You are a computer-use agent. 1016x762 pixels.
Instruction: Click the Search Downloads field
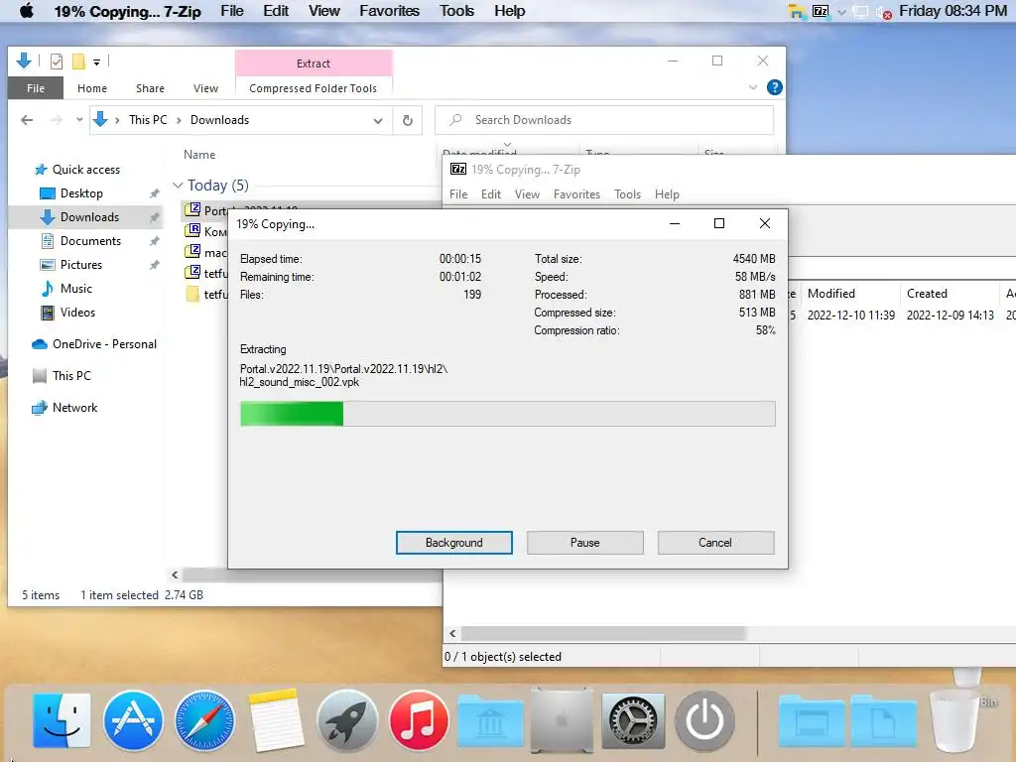(x=604, y=120)
